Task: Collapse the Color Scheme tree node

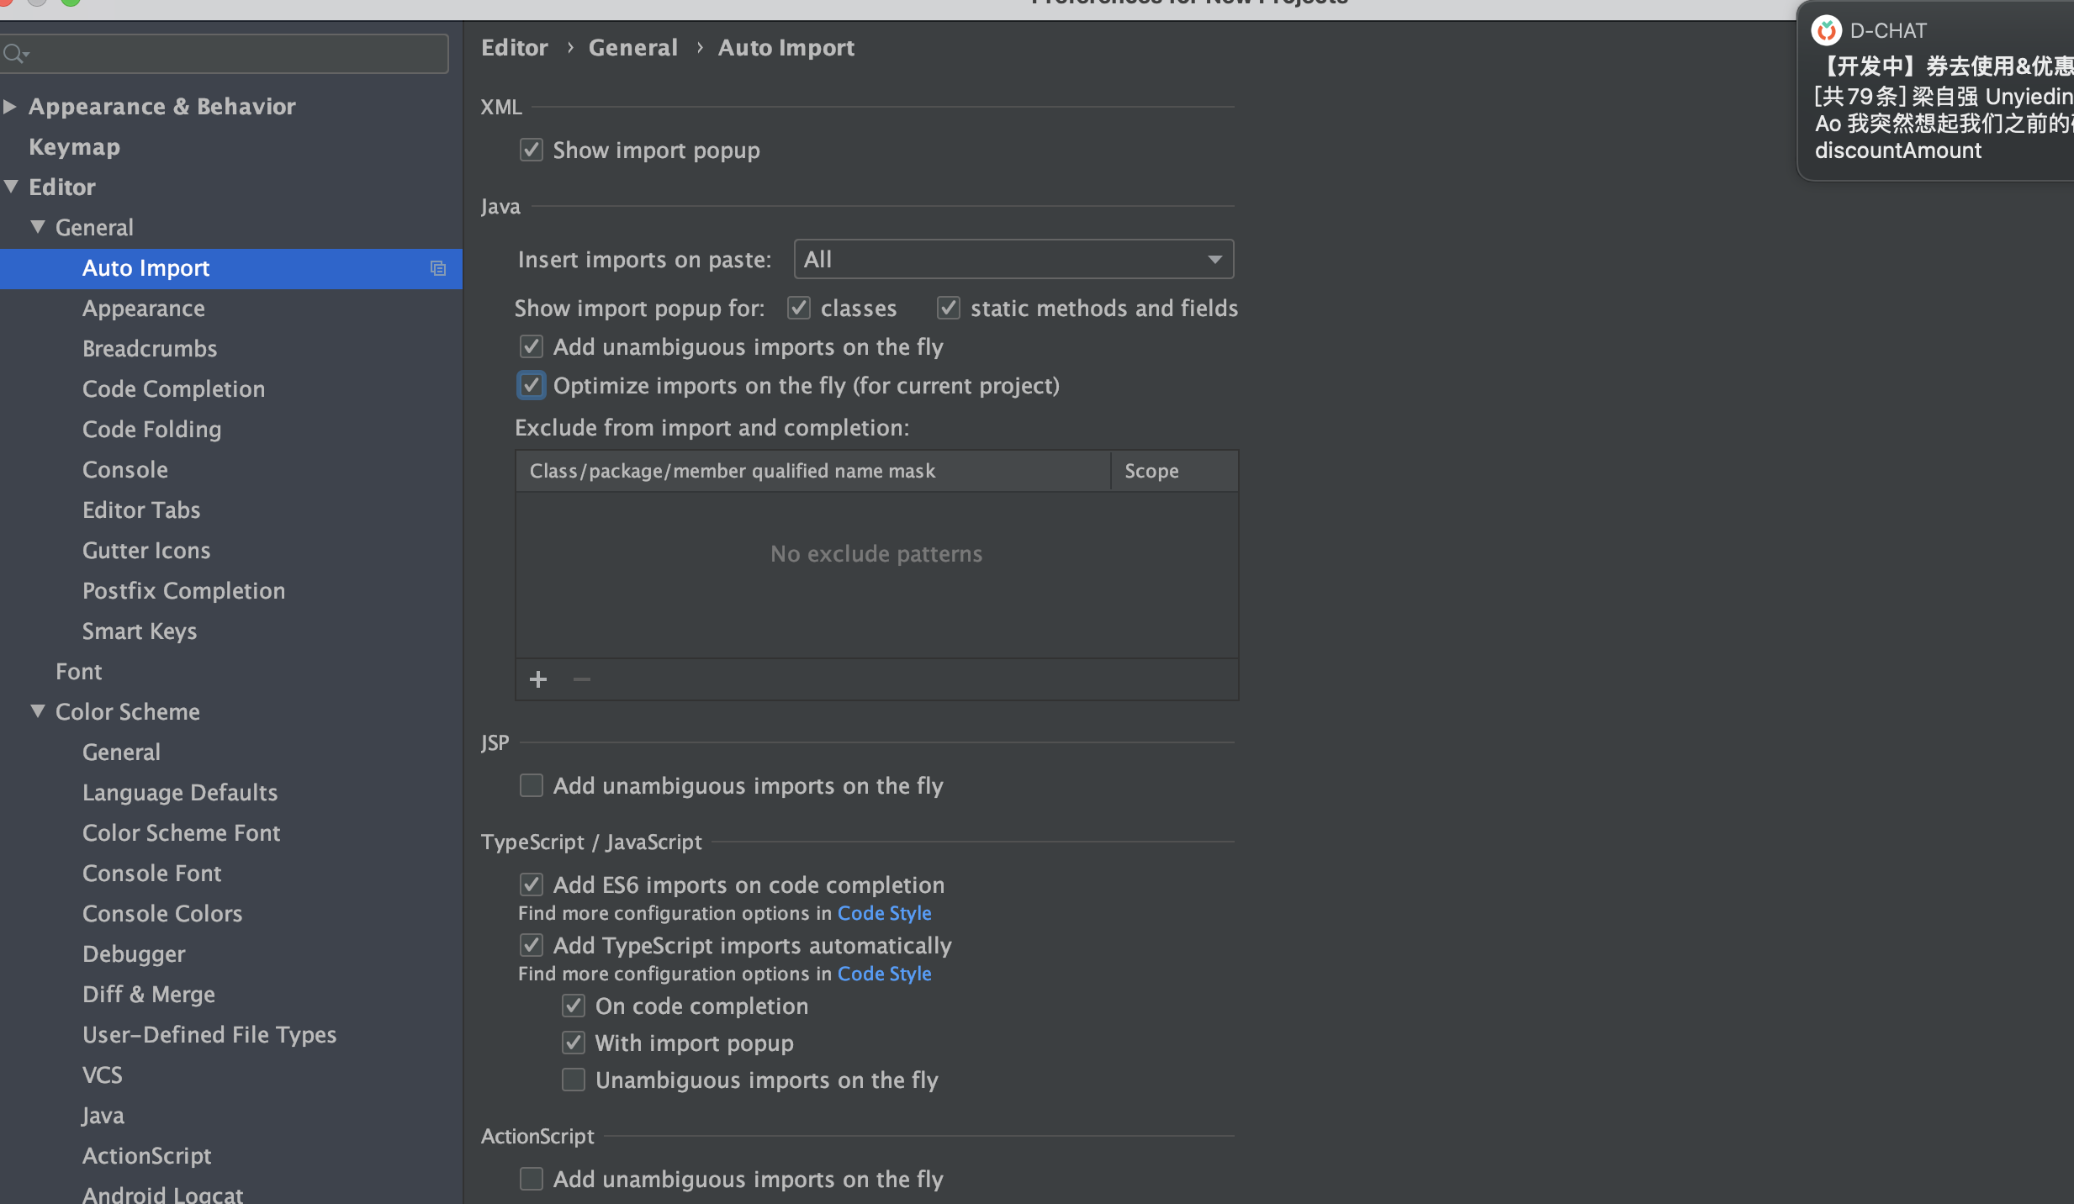Action: [37, 711]
